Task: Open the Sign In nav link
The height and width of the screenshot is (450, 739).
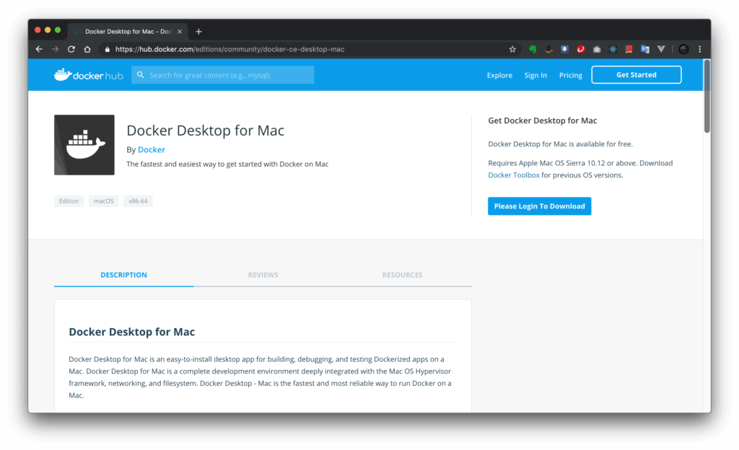Action: click(x=535, y=75)
